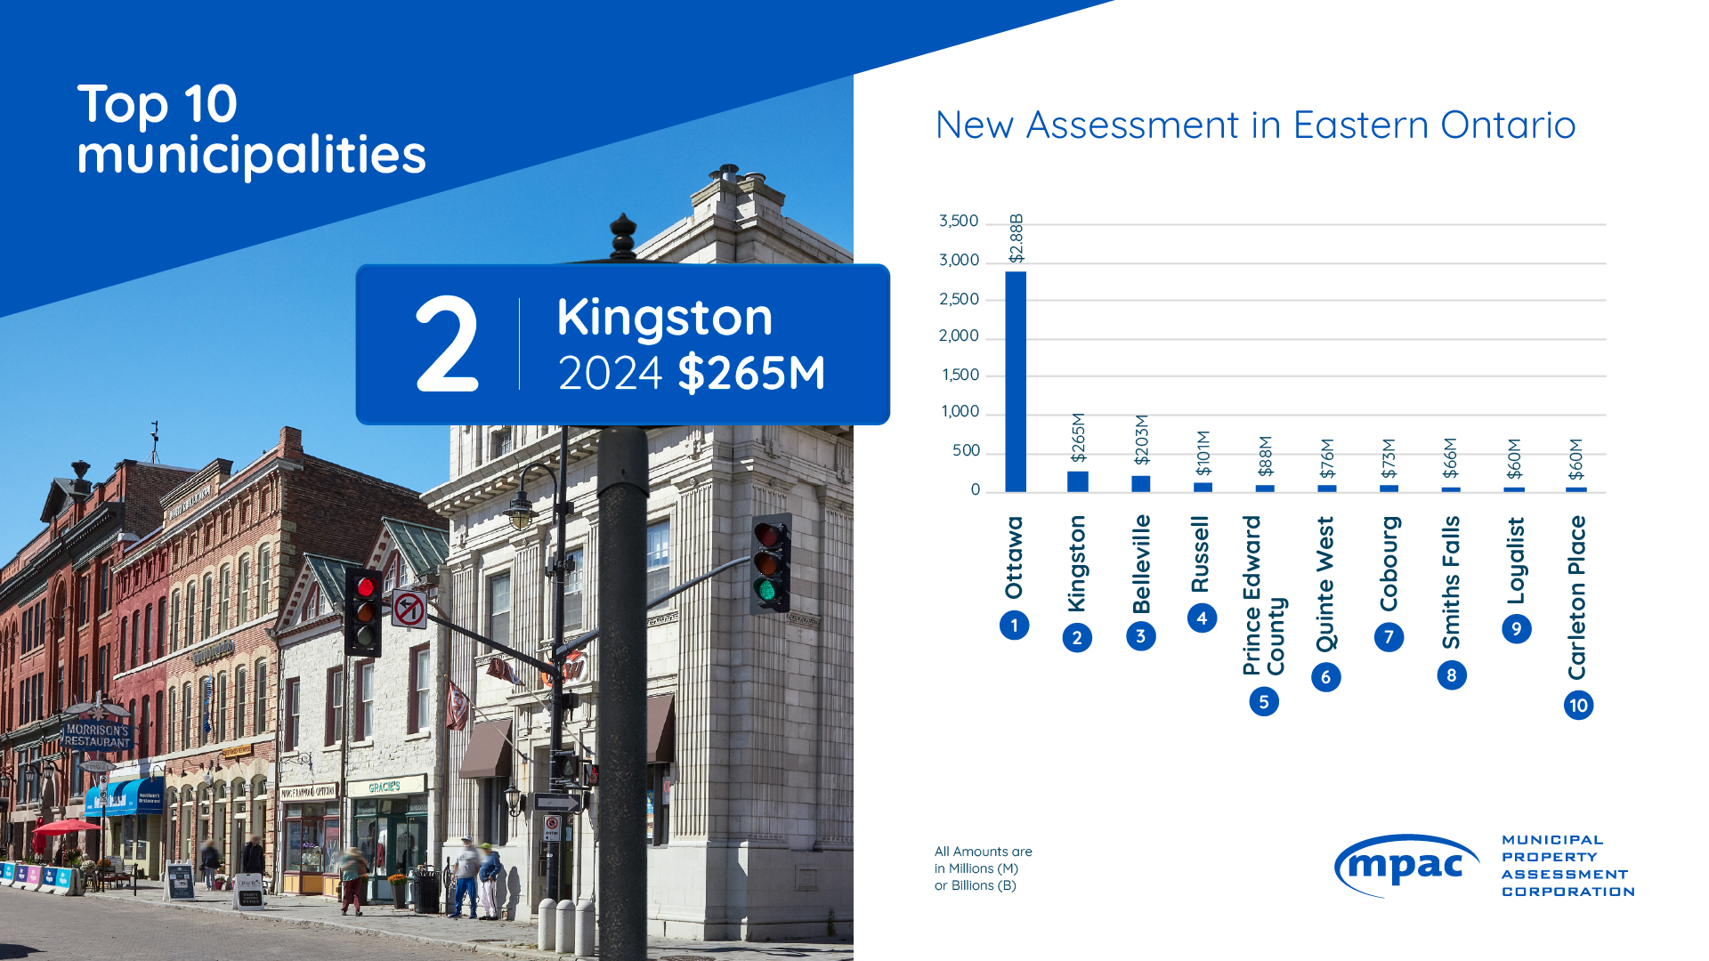Click the "$73M" value label
Image resolution: width=1709 pixels, height=961 pixels.
(1389, 458)
